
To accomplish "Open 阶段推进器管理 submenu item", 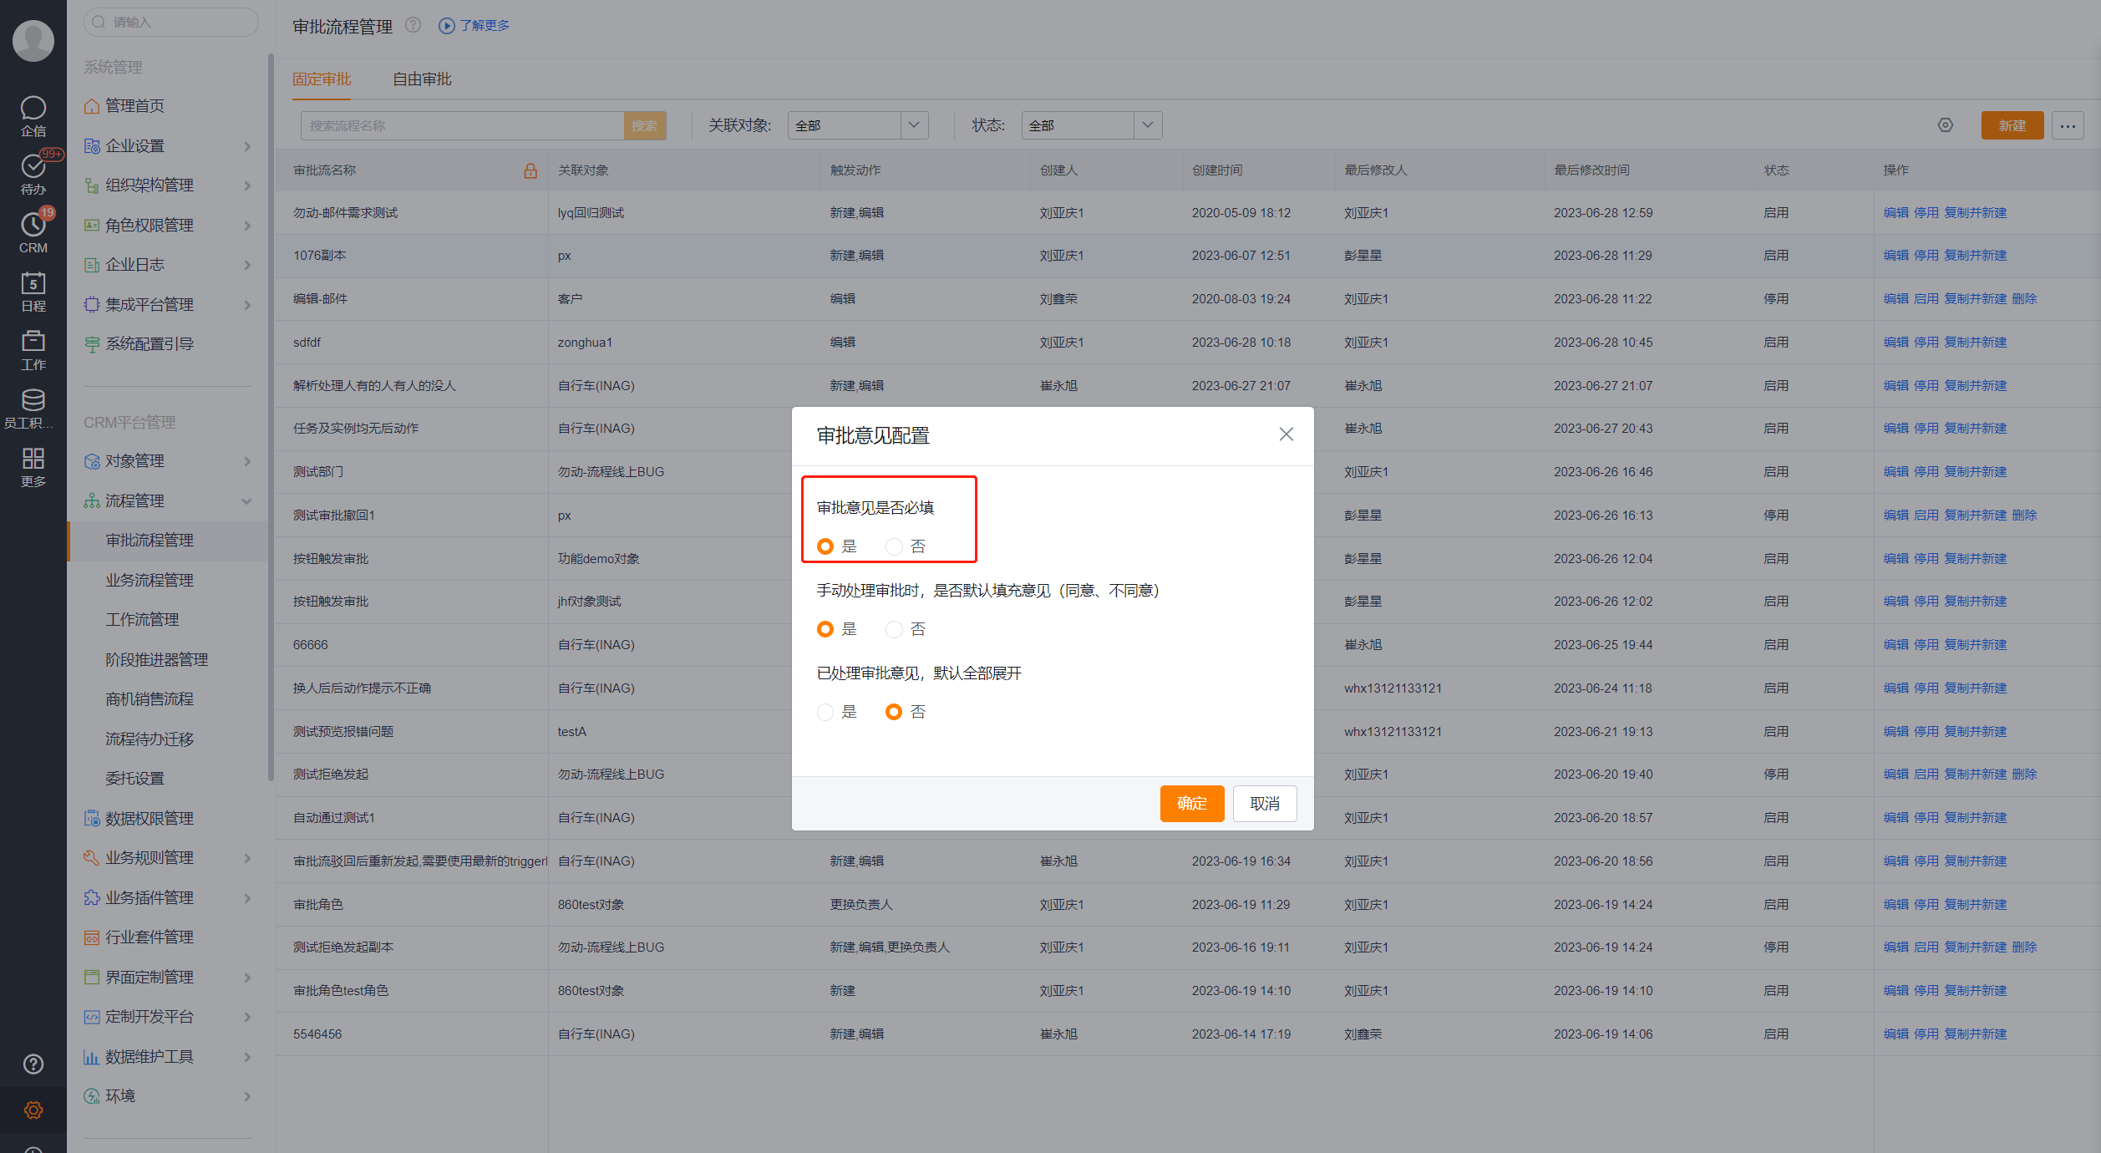I will [157, 660].
